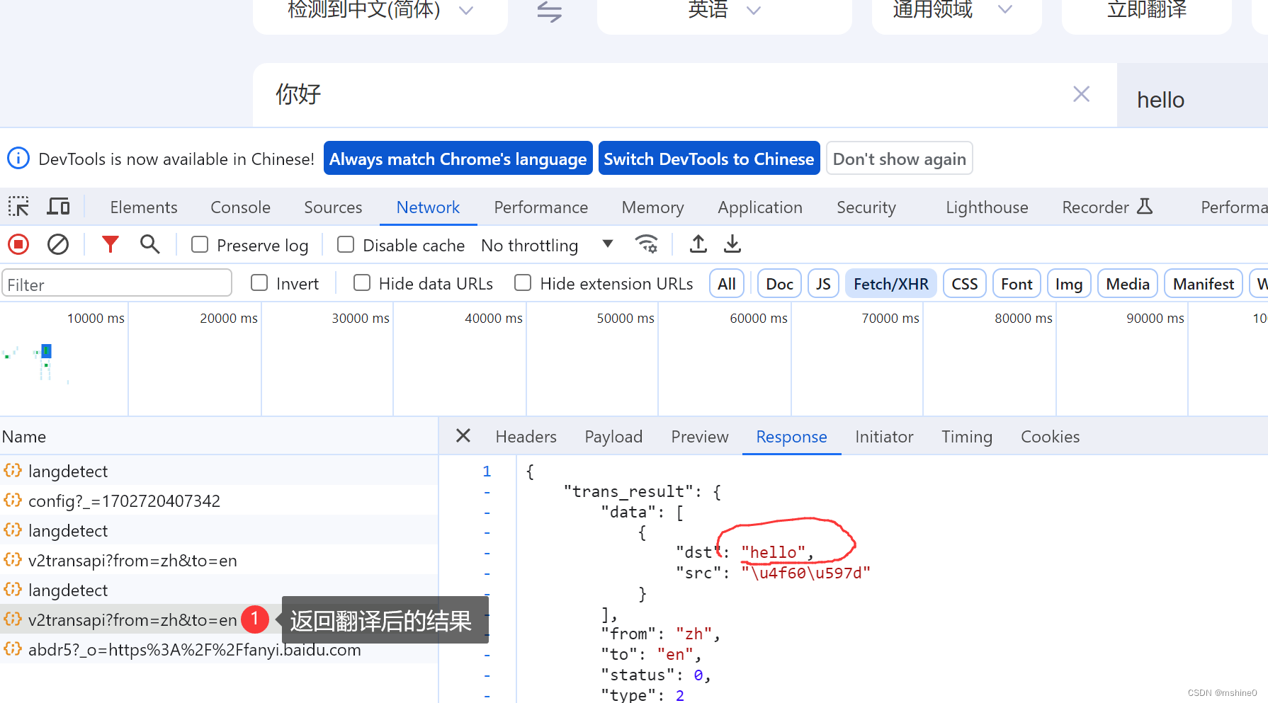Toggle the Img type filter
This screenshot has width=1268, height=703.
click(1069, 284)
